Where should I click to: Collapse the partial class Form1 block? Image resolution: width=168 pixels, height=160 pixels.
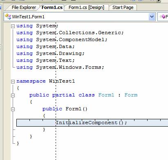pyautogui.click(x=13, y=95)
